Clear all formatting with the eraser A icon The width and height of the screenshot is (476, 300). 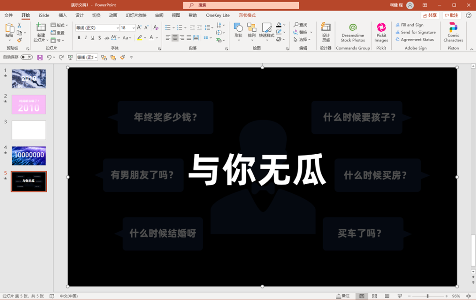point(156,28)
